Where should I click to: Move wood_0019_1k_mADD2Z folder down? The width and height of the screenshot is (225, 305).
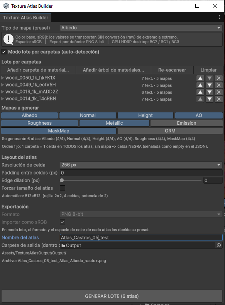pos(210,92)
